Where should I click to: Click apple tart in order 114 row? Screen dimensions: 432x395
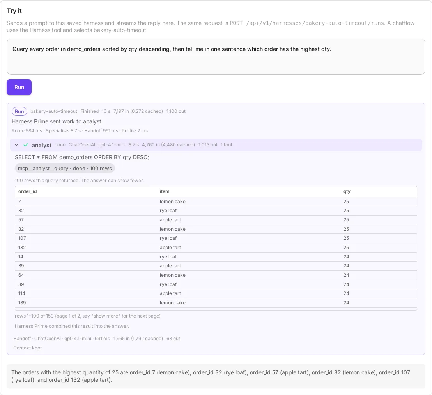170,293
